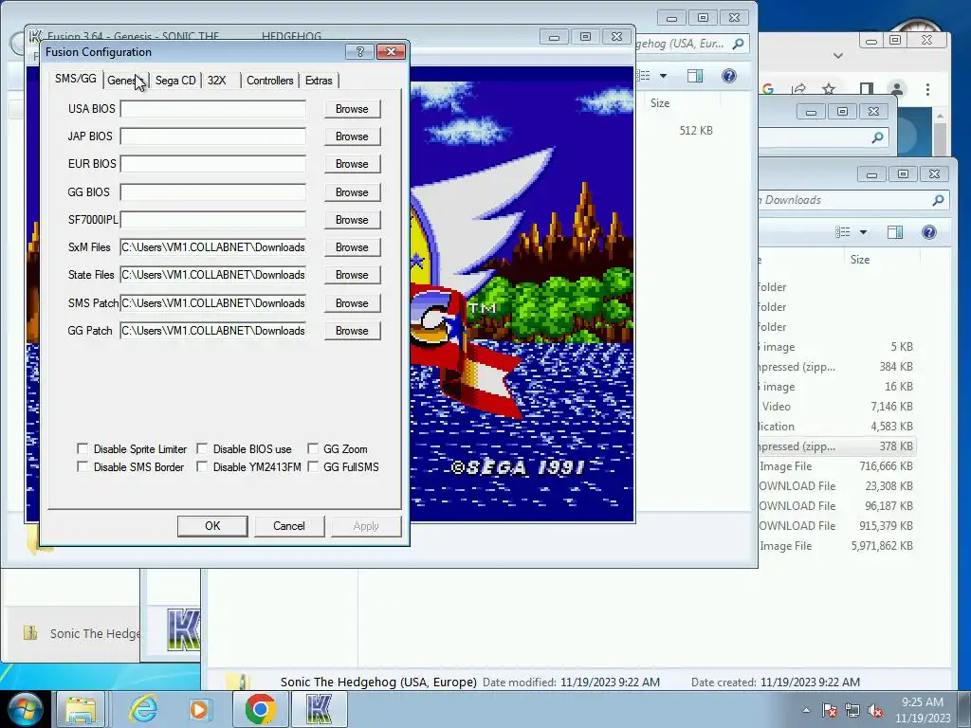Toggle preview pane in the Sonic folder window

tap(695, 76)
